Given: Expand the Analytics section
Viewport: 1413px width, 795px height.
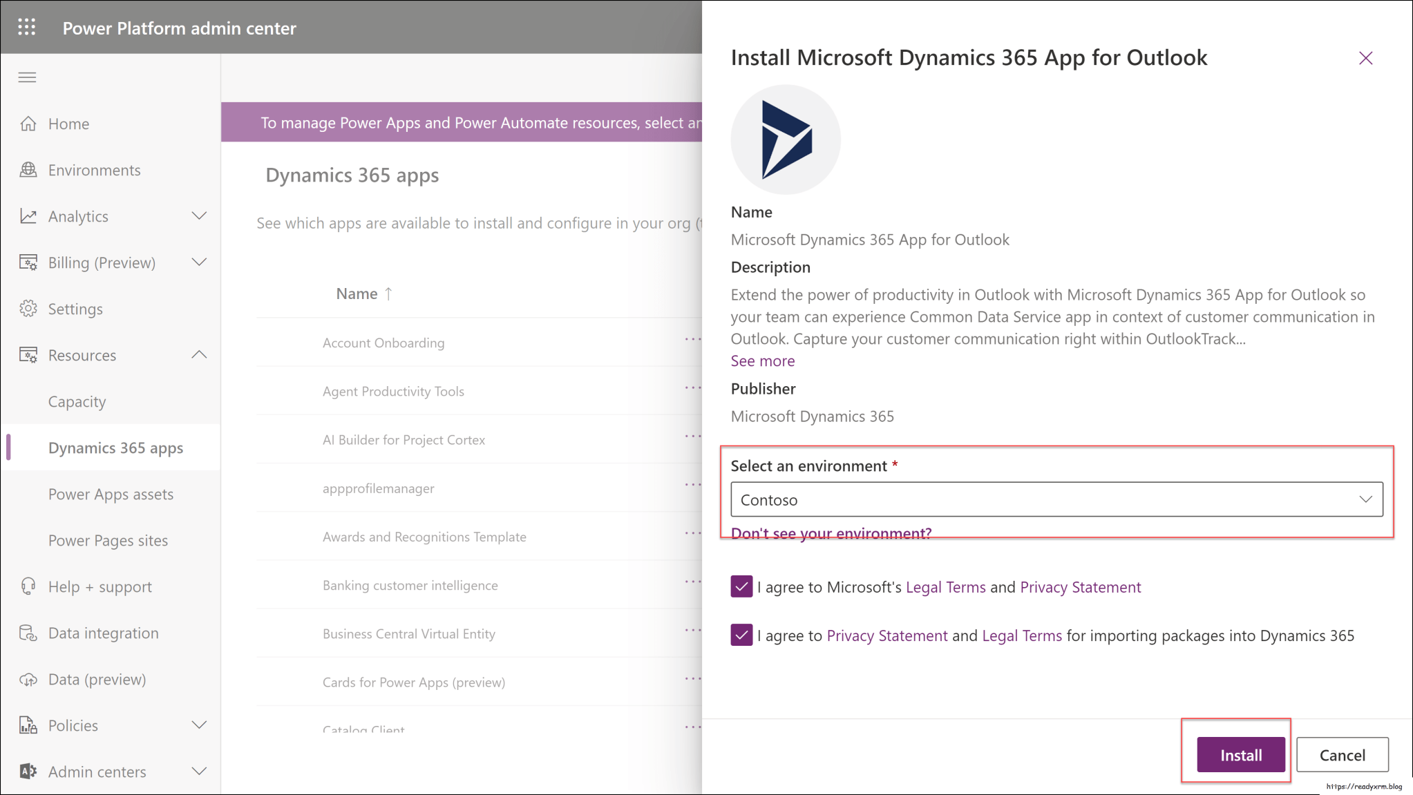Looking at the screenshot, I should pyautogui.click(x=199, y=215).
